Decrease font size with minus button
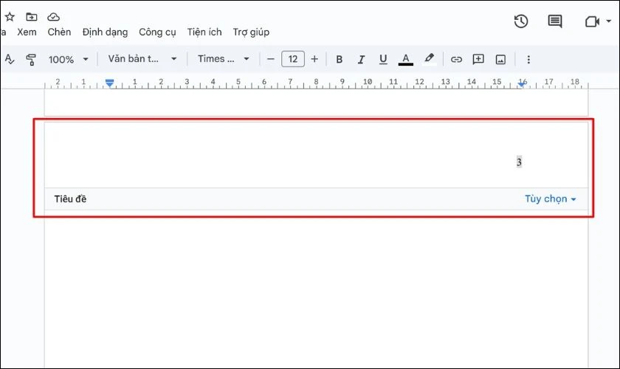The image size is (620, 369). coord(271,59)
